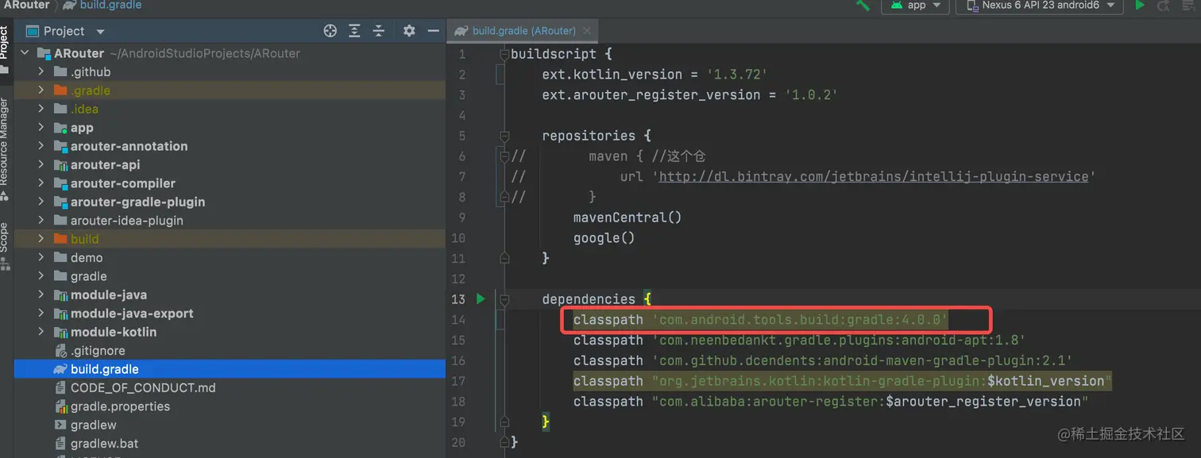Viewport: 1201px width, 458px height.
Task: Expand all in Project panel
Action: (x=354, y=31)
